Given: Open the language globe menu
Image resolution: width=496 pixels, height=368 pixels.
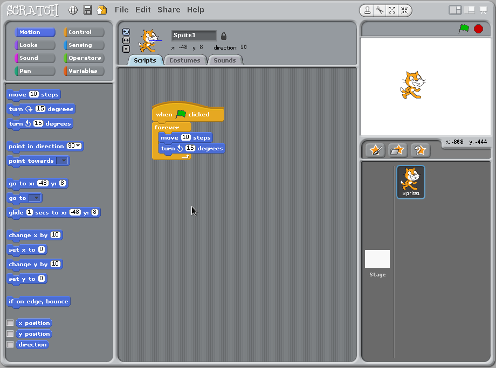Looking at the screenshot, I should pyautogui.click(x=73, y=10).
